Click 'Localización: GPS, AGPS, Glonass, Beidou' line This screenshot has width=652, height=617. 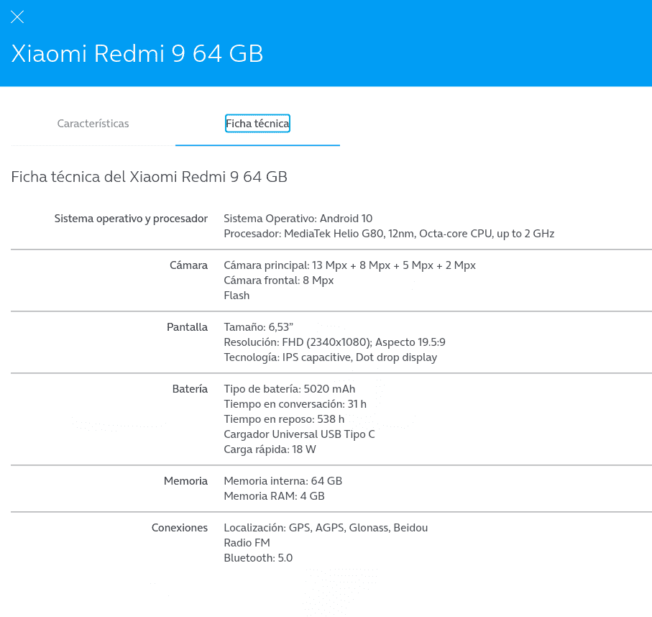pos(326,528)
